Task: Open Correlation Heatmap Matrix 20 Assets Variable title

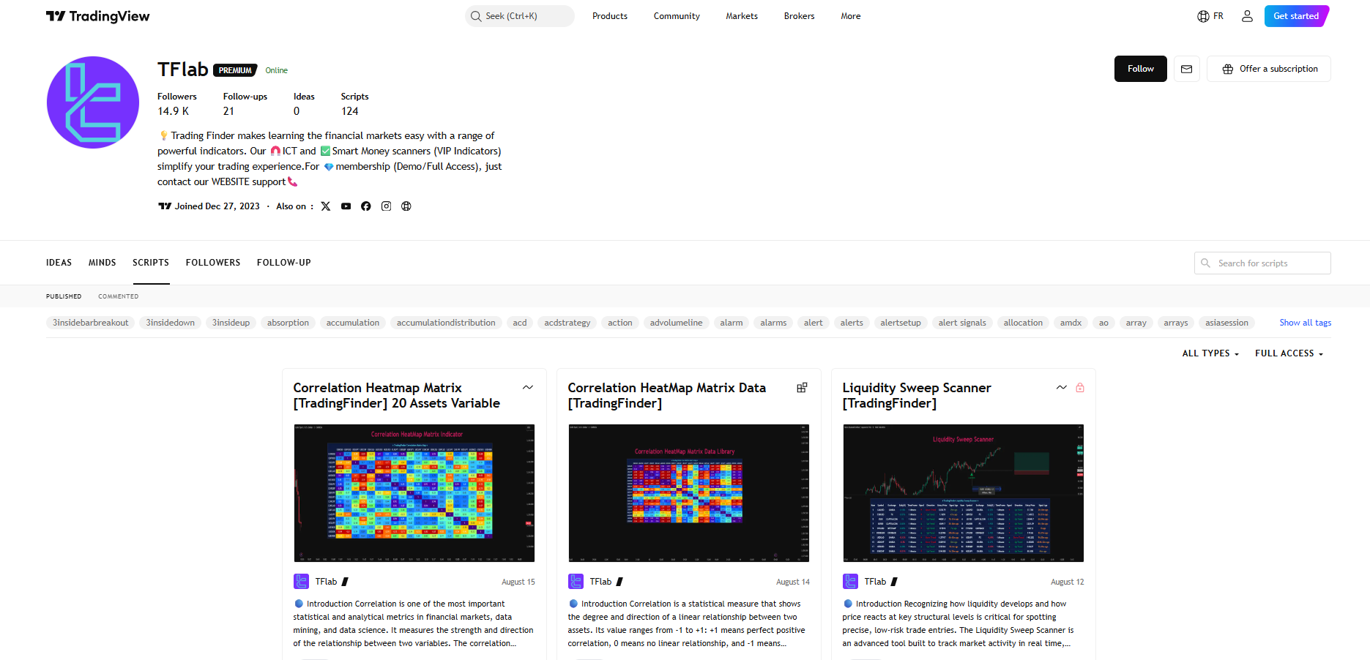Action: (397, 395)
